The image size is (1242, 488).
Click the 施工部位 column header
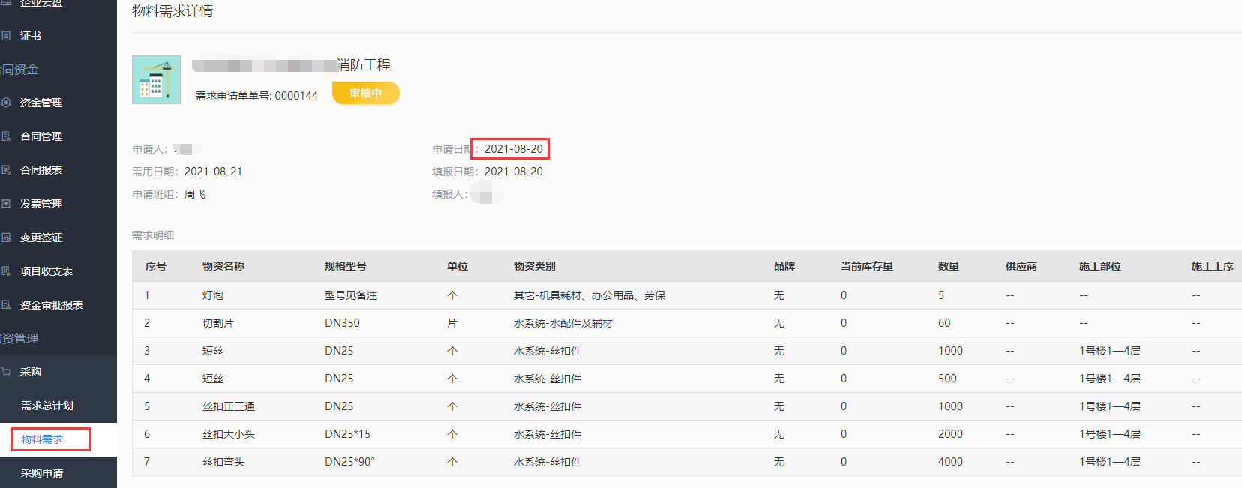pyautogui.click(x=1100, y=266)
